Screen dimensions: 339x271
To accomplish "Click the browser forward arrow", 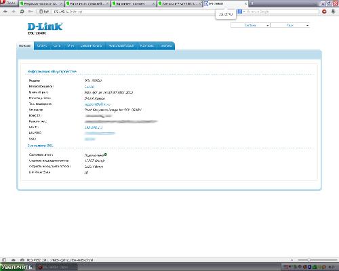I will click(14, 12).
